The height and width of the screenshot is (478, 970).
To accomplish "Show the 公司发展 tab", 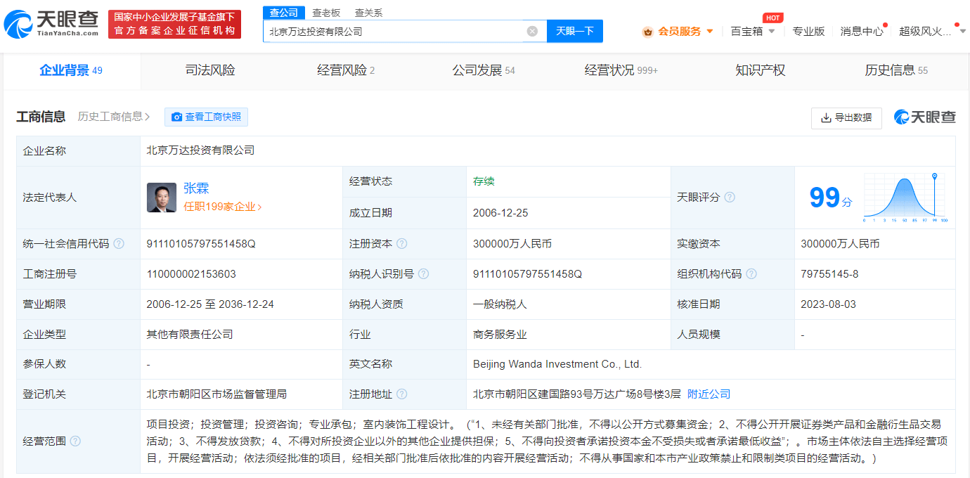I will pos(484,70).
